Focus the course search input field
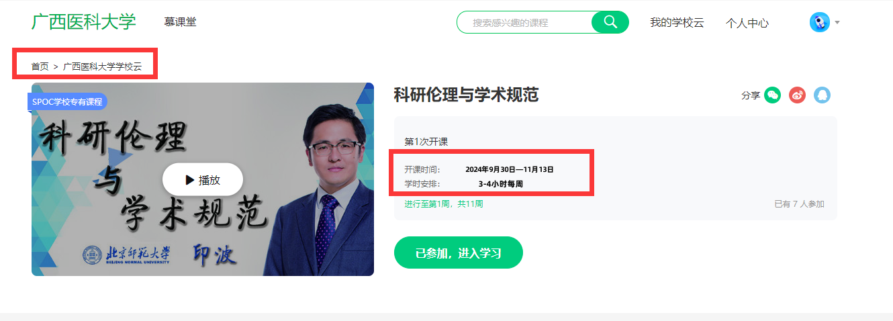893x321 pixels. (x=524, y=22)
